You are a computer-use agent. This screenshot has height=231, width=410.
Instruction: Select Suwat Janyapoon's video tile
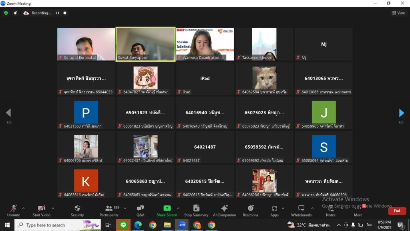146,44
